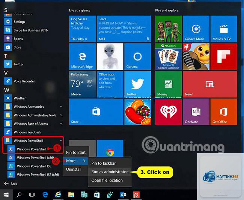Open the Mail live tile
Image resolution: width=244 pixels, height=200 pixels.
click(x=124, y=29)
